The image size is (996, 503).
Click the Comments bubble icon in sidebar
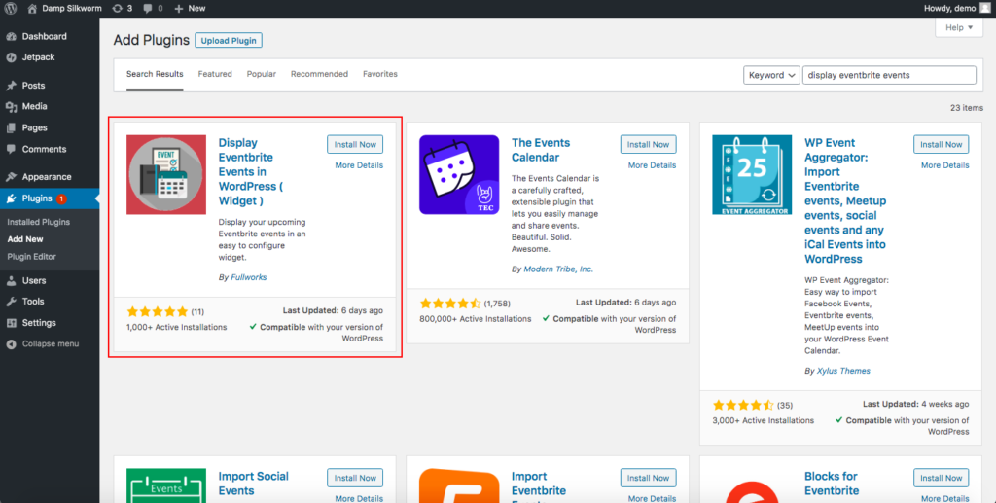point(11,149)
